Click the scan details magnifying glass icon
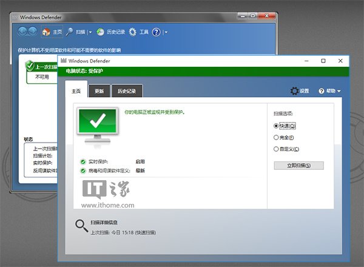 (x=81, y=226)
